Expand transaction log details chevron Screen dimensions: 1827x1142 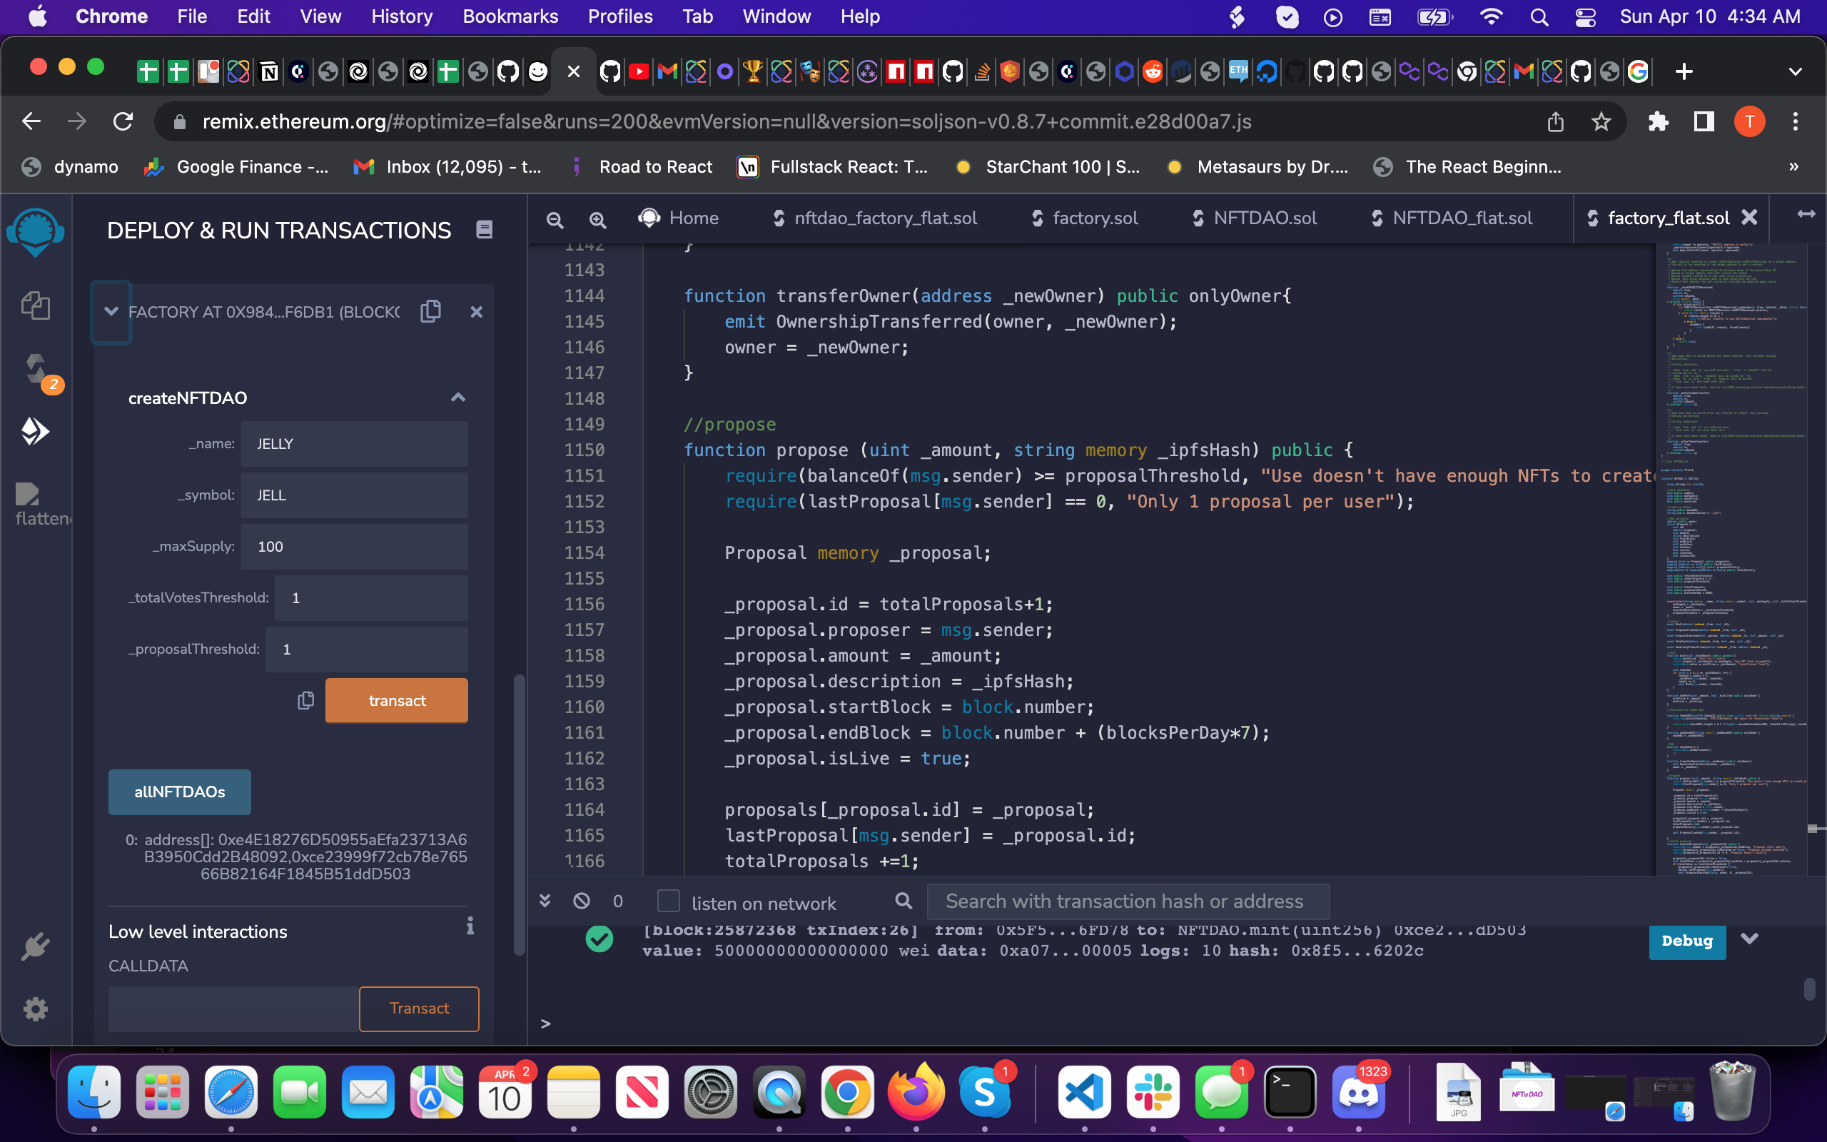pyautogui.click(x=1749, y=939)
